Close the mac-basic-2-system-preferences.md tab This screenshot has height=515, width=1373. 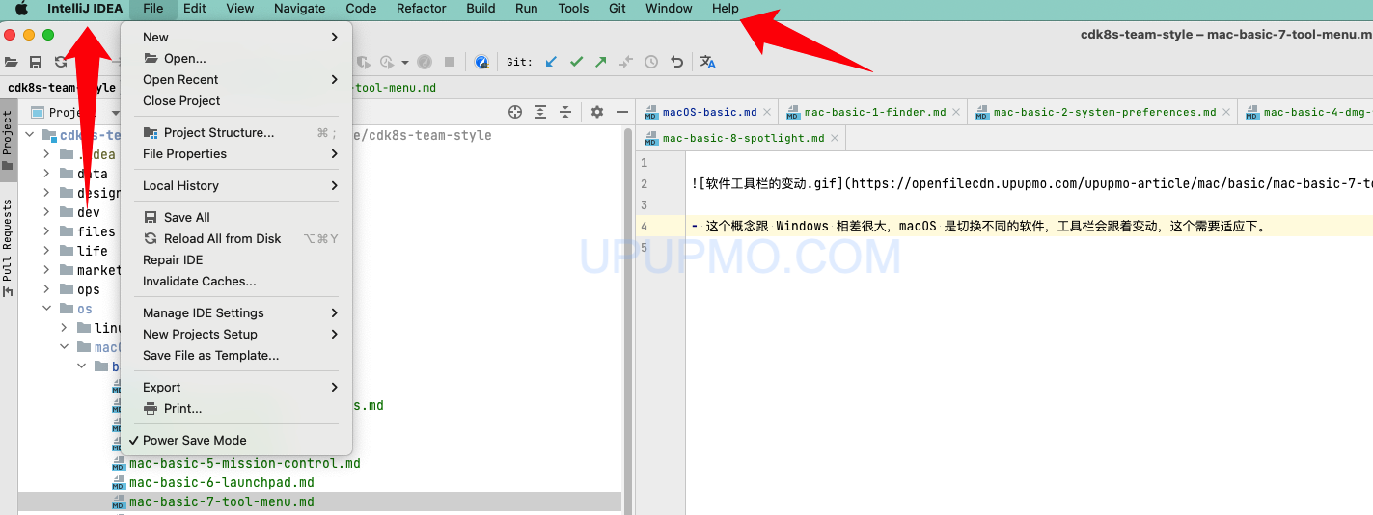pos(1226,112)
